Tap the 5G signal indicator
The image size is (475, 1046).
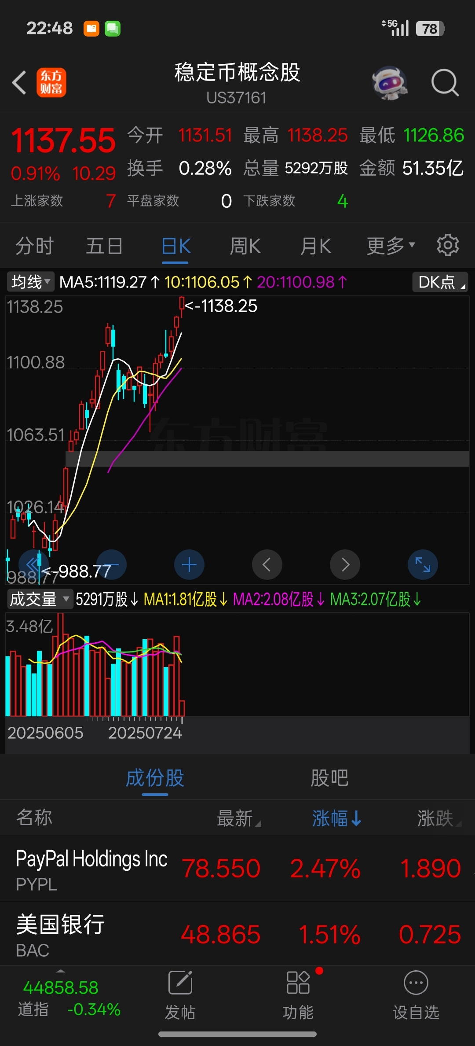(x=395, y=28)
